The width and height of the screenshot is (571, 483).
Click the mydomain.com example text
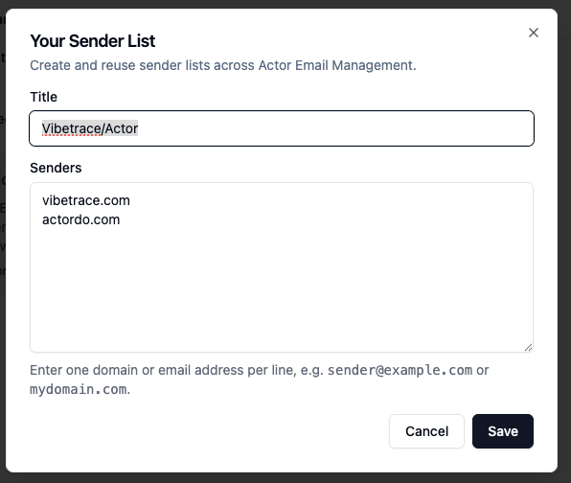79,389
